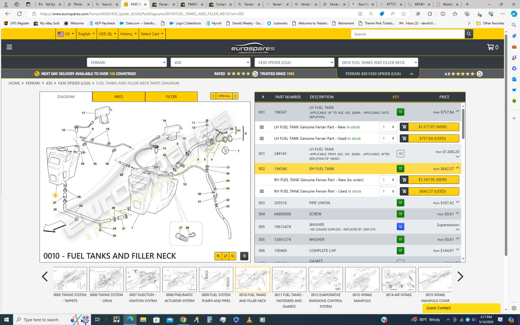Add new LH fuel tank to cart
The height and width of the screenshot is (325, 520).
click(404, 127)
